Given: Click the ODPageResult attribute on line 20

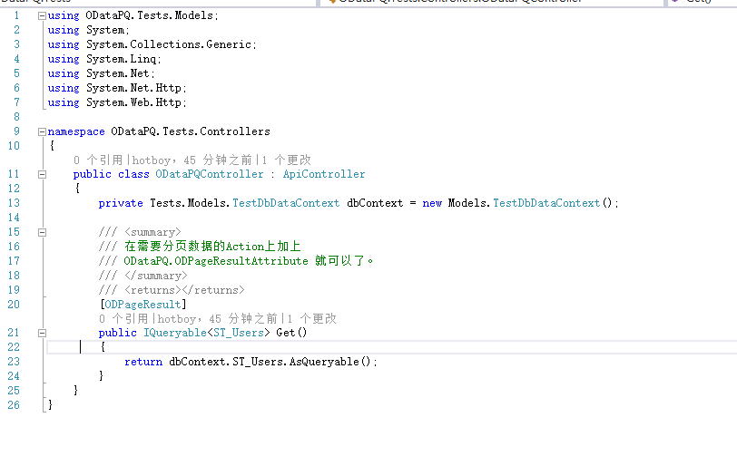Looking at the screenshot, I should 142,305.
